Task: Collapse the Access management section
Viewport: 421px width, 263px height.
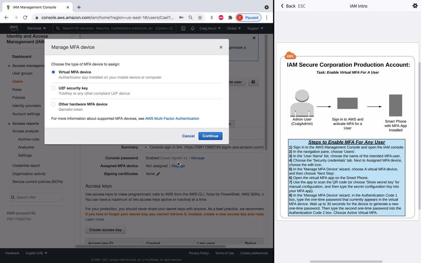Action: 9,66
